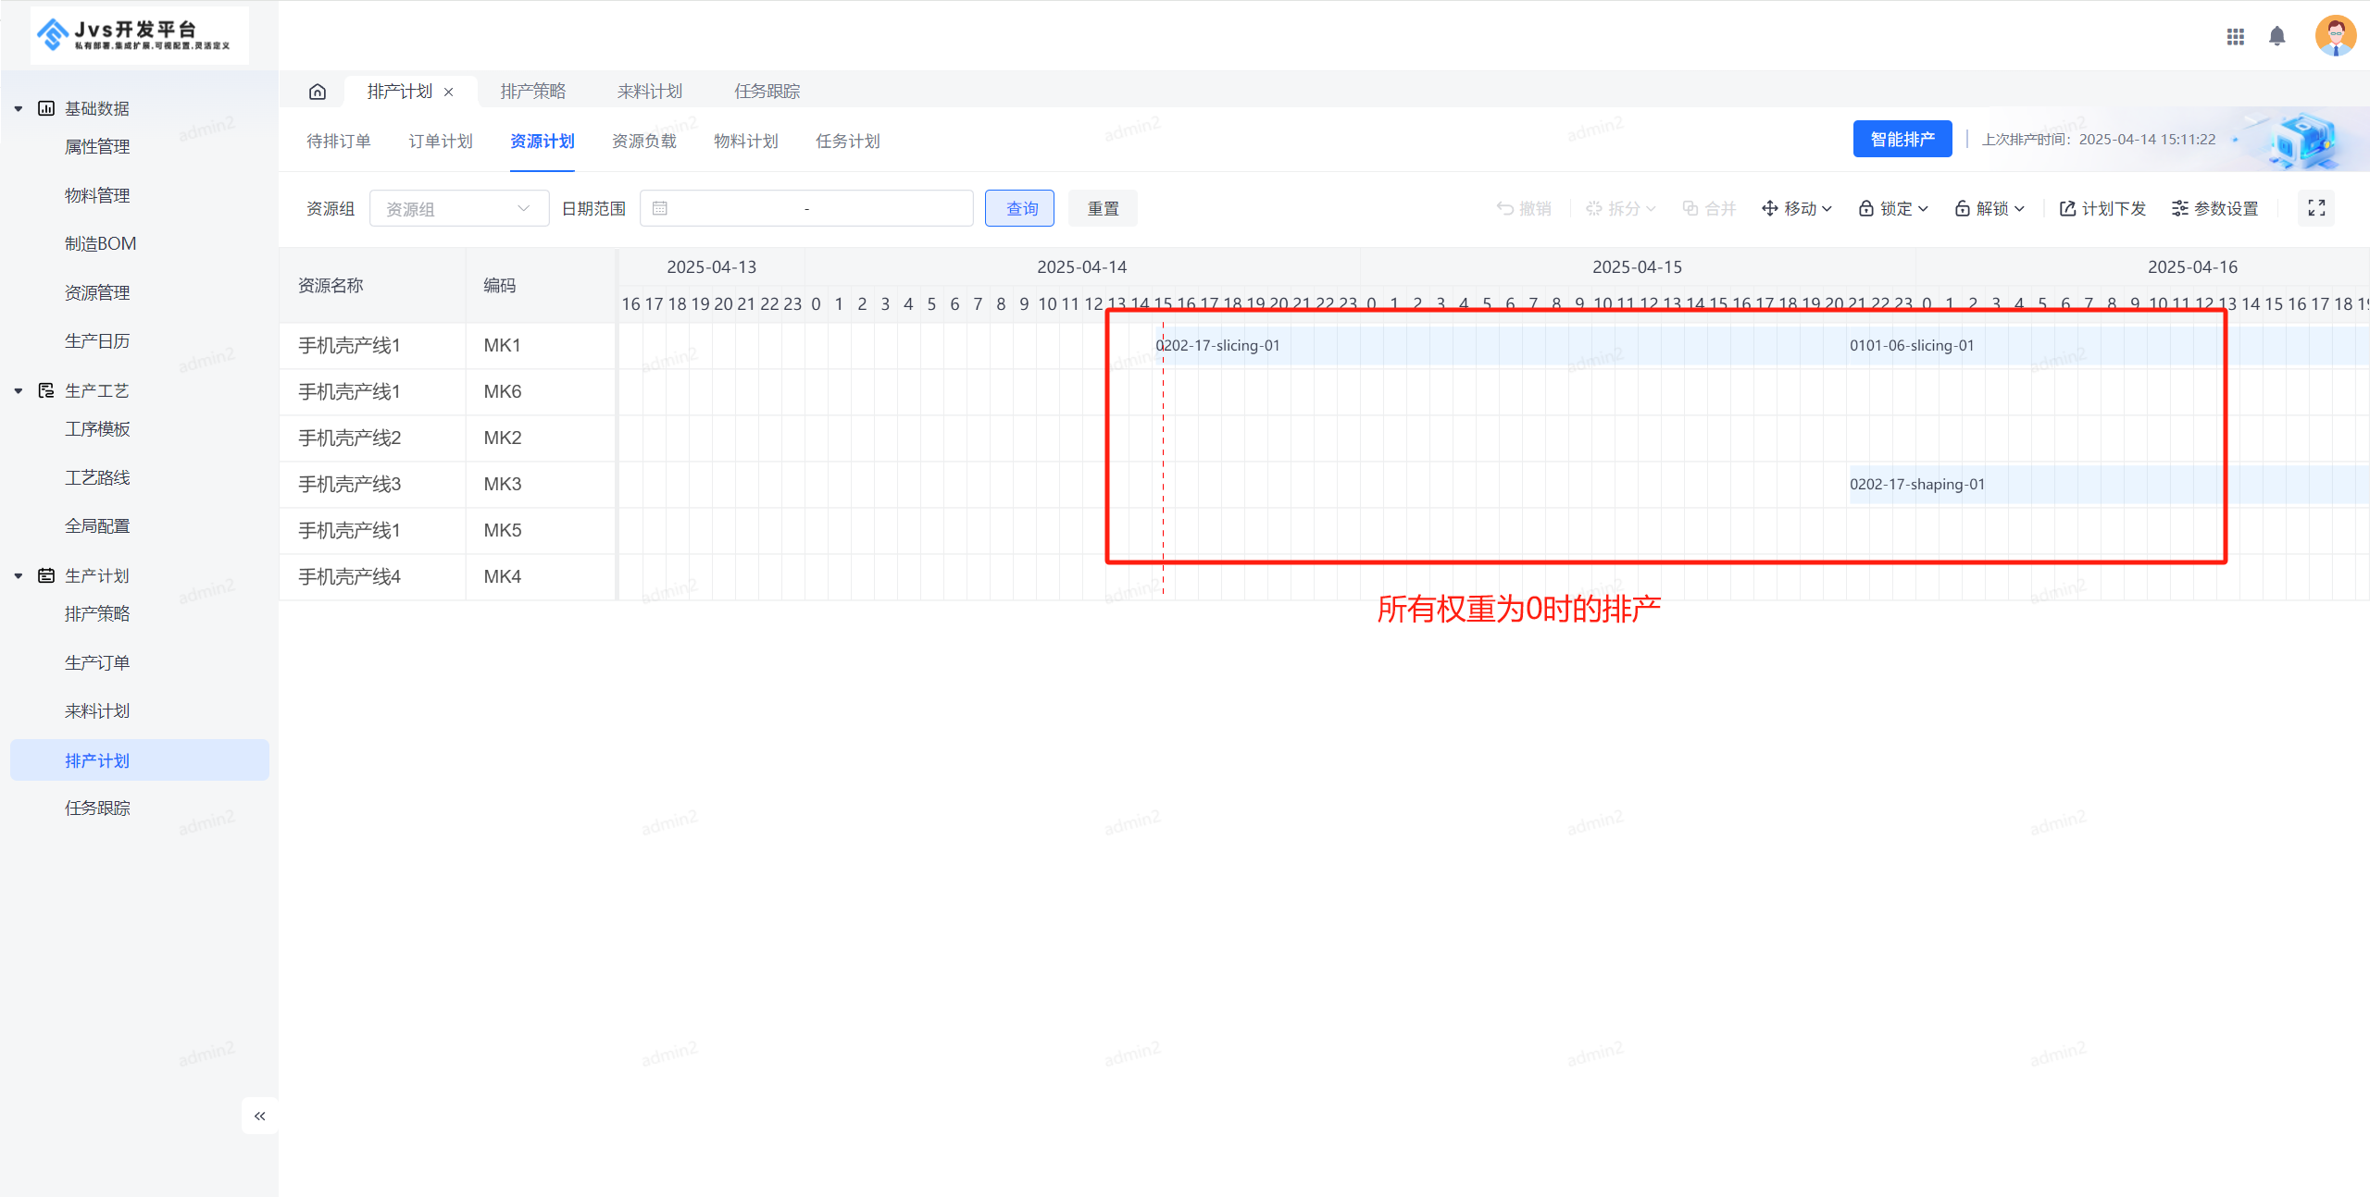Open the calendar icon in date range field

tap(660, 207)
